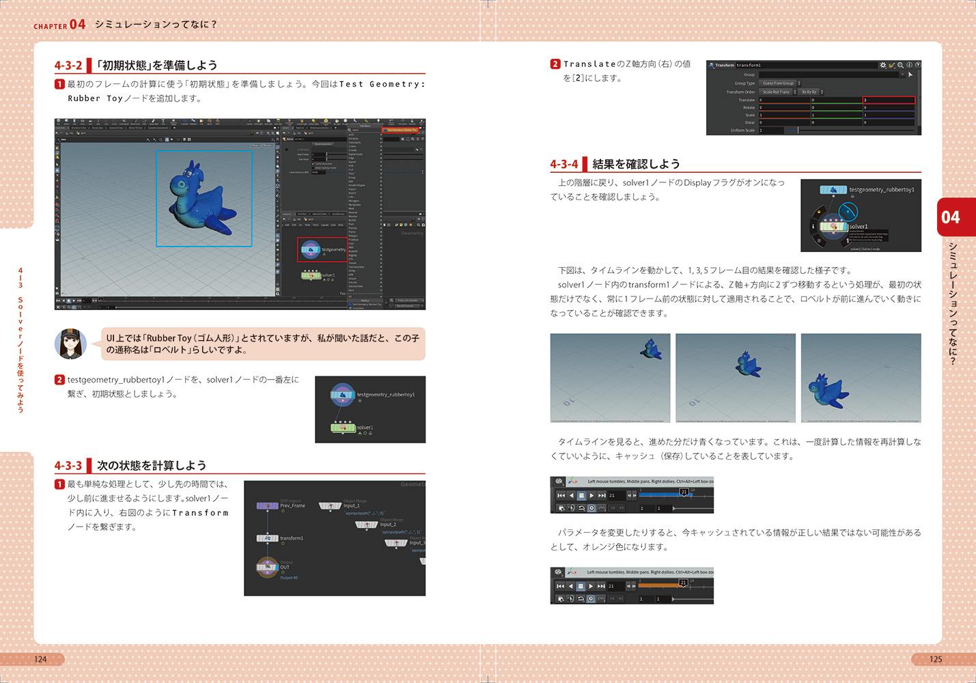Viewport: 976px width, 683px height.
Task: Click the magnifier search icon in the Transform panel
Action: [900, 66]
